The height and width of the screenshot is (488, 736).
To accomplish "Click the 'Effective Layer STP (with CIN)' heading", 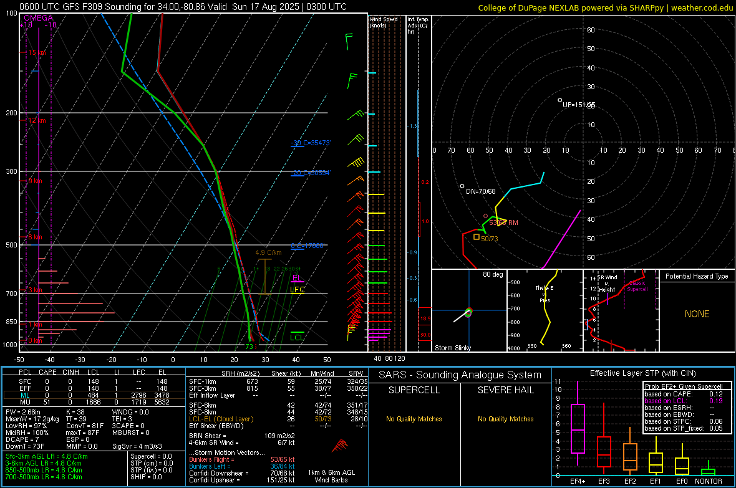I will (x=642, y=373).
